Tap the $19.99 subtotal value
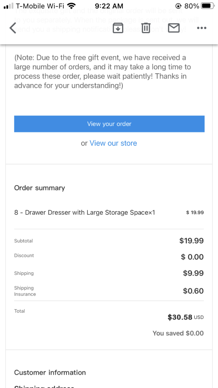 (192, 241)
